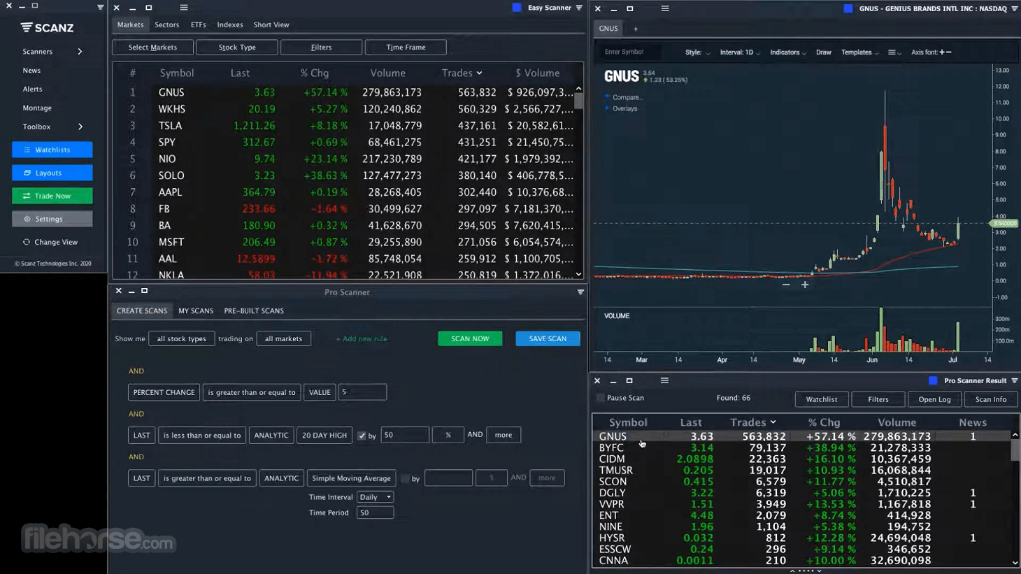
Task: Zoom in chart with plus icon
Action: pos(805,285)
